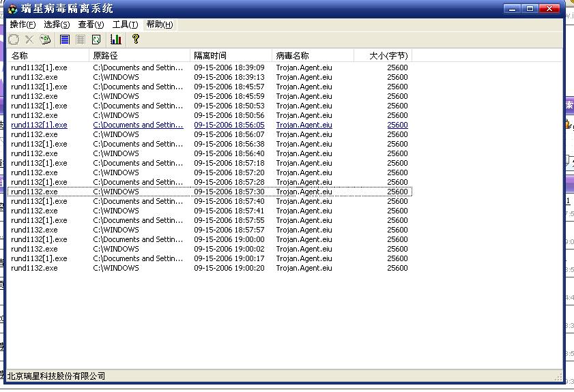574x392 pixels.
Task: Select the row quarantined at 18:57:40
Action: (x=210, y=201)
